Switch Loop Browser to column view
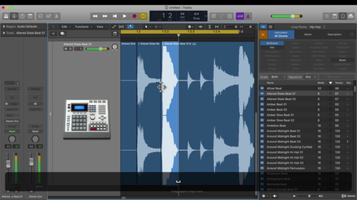 point(271,27)
